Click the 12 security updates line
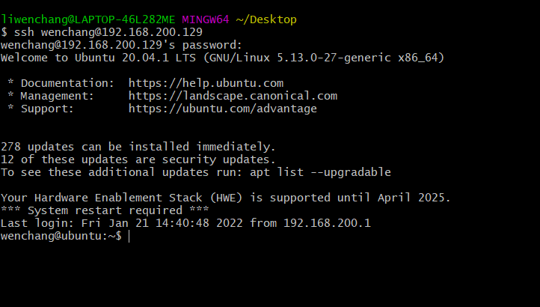Viewport: 540px width, 307px height. (x=138, y=159)
